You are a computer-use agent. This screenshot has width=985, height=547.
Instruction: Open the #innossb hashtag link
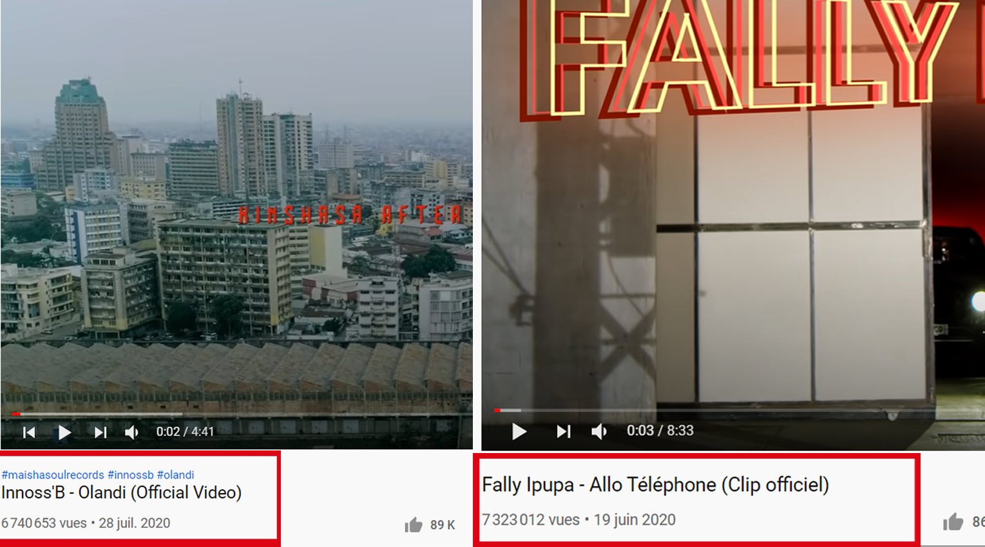tap(131, 475)
